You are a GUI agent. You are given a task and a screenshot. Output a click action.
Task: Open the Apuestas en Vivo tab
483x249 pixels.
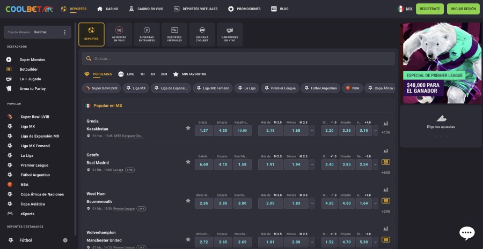pos(119,34)
